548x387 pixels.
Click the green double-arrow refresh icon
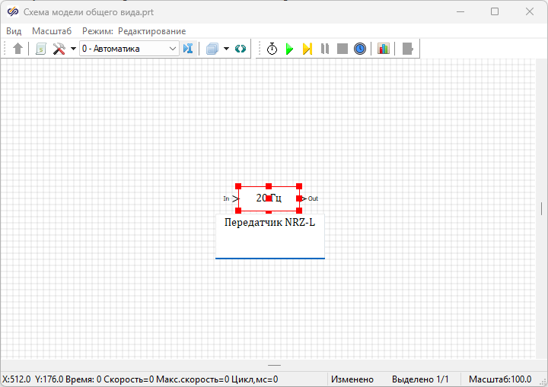(241, 49)
